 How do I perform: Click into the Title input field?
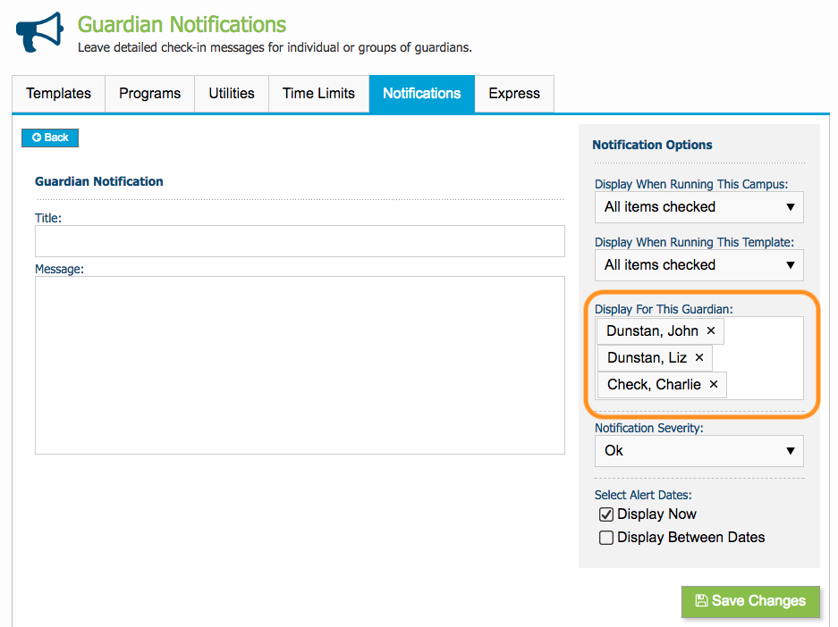[300, 241]
